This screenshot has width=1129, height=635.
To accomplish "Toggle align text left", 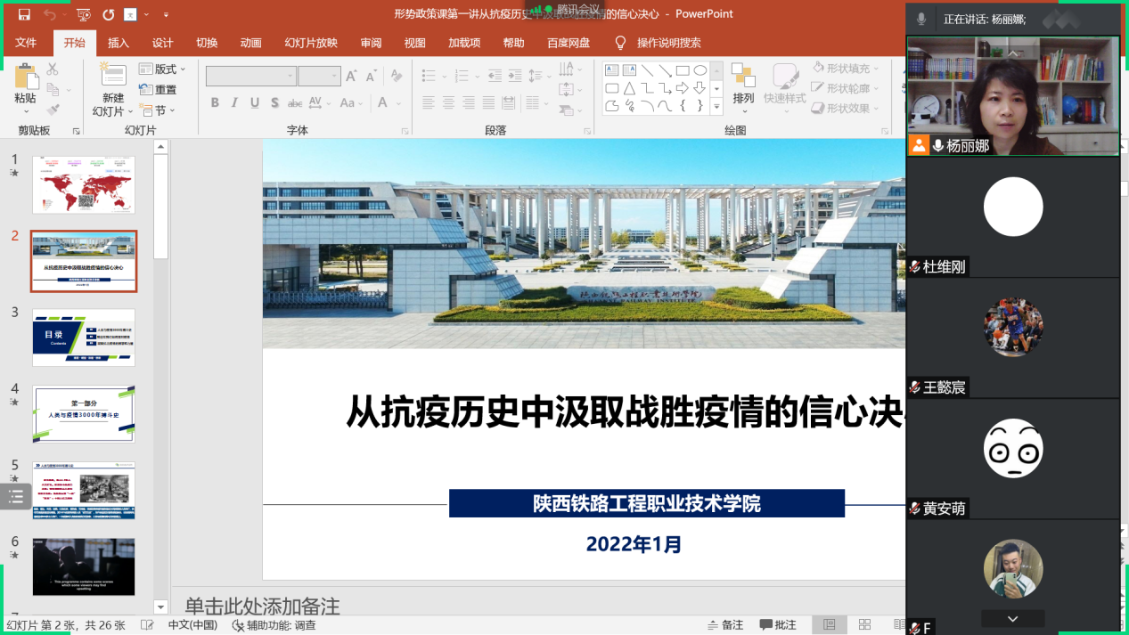I will coord(428,103).
